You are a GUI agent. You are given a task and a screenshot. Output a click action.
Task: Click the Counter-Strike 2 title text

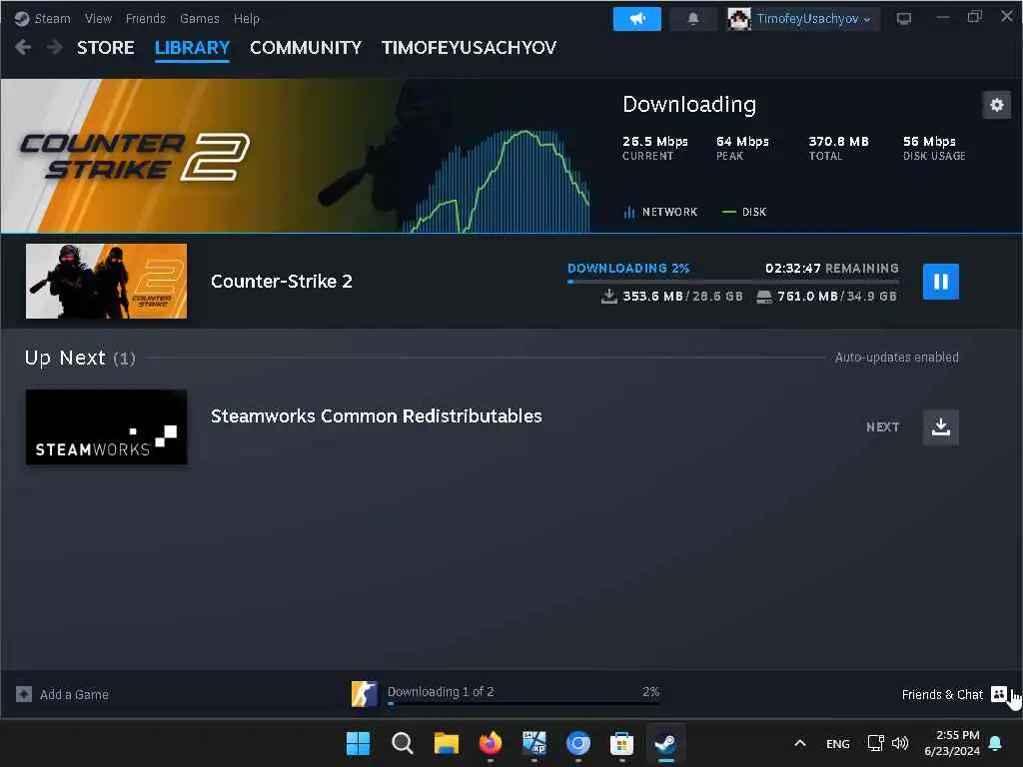pyautogui.click(x=281, y=281)
